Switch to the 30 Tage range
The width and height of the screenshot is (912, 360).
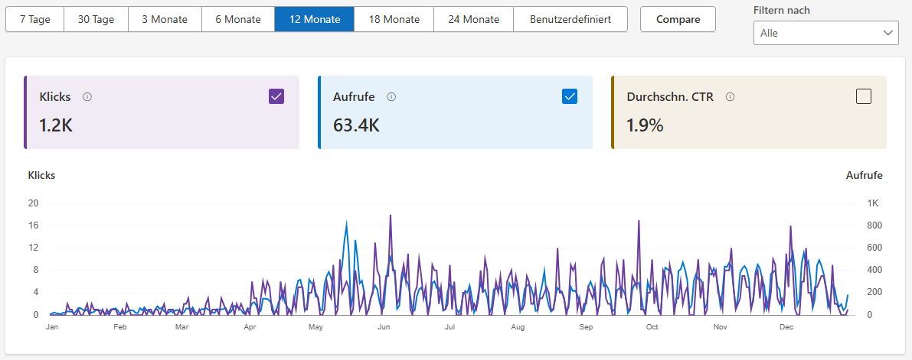(x=96, y=19)
